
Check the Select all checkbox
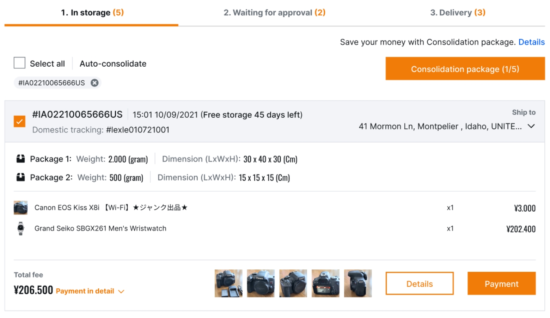click(19, 63)
